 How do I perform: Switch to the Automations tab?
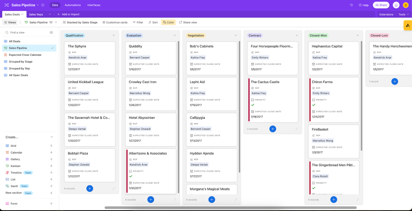pyautogui.click(x=73, y=5)
